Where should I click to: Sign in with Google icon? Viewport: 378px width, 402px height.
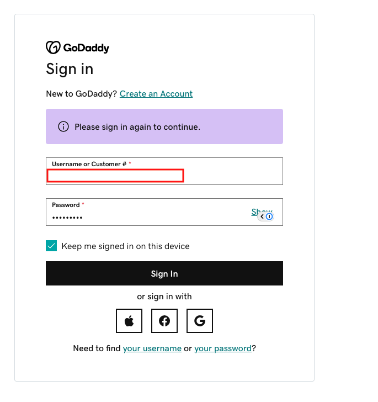[200, 321]
